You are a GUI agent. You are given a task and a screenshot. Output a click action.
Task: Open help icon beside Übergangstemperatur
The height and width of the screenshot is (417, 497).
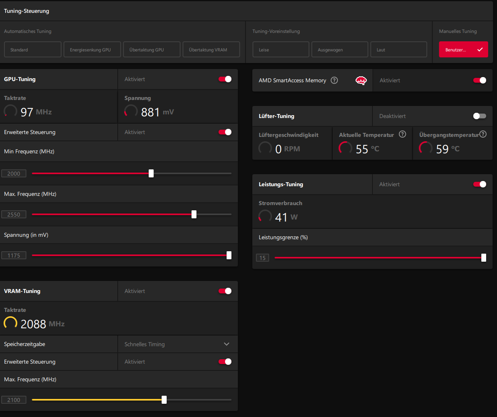click(483, 134)
